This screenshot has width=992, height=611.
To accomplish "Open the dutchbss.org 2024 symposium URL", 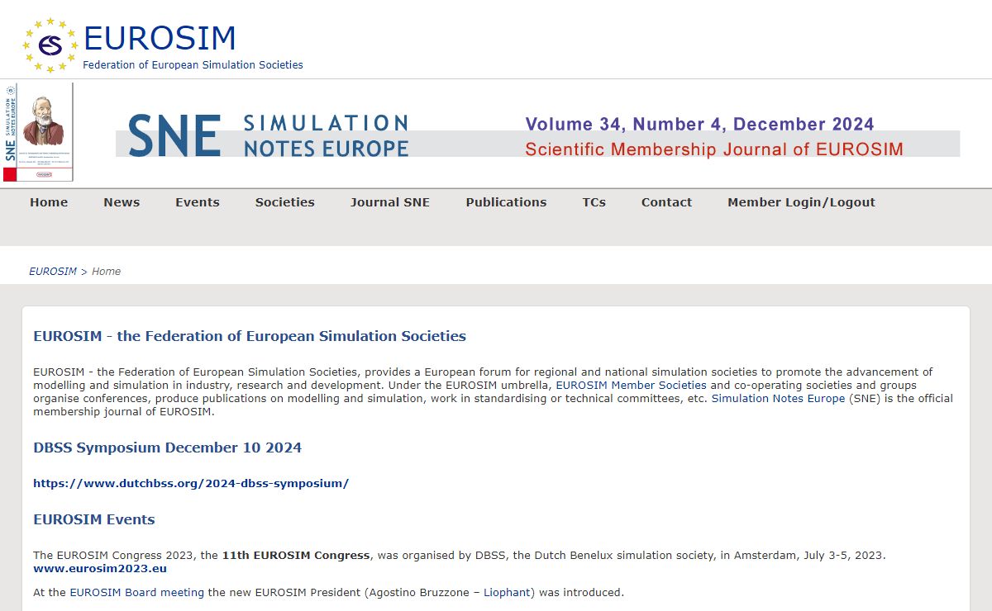I will (x=191, y=483).
